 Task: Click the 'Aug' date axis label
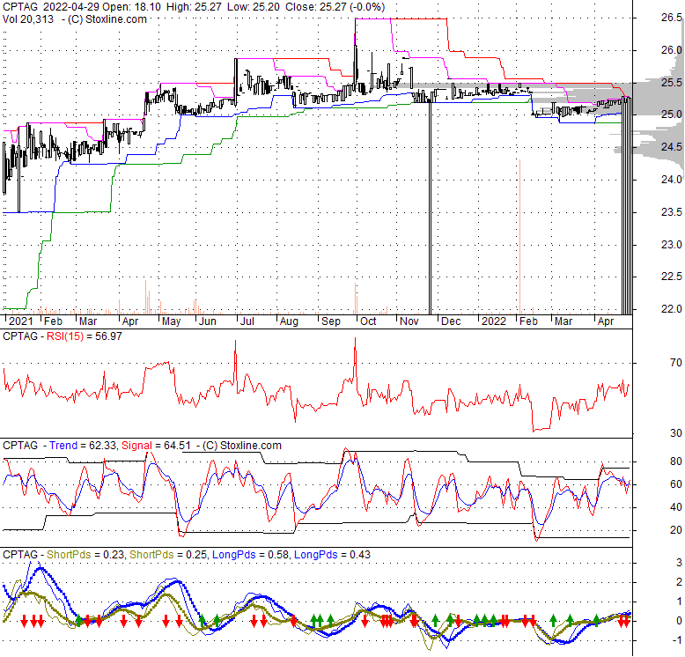(289, 321)
